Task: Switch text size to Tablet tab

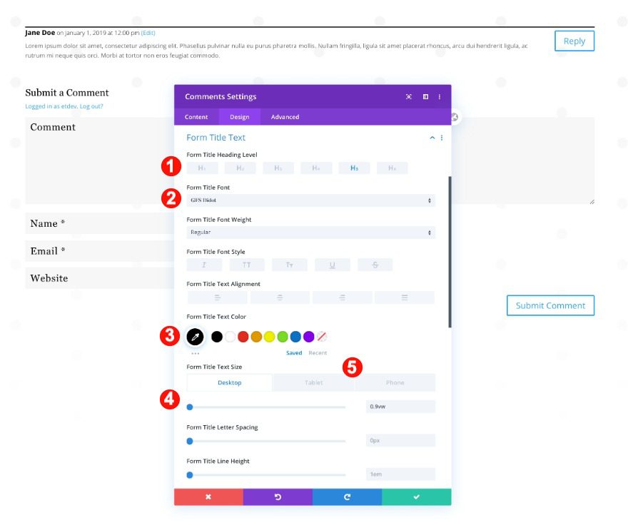Action: coord(313,383)
